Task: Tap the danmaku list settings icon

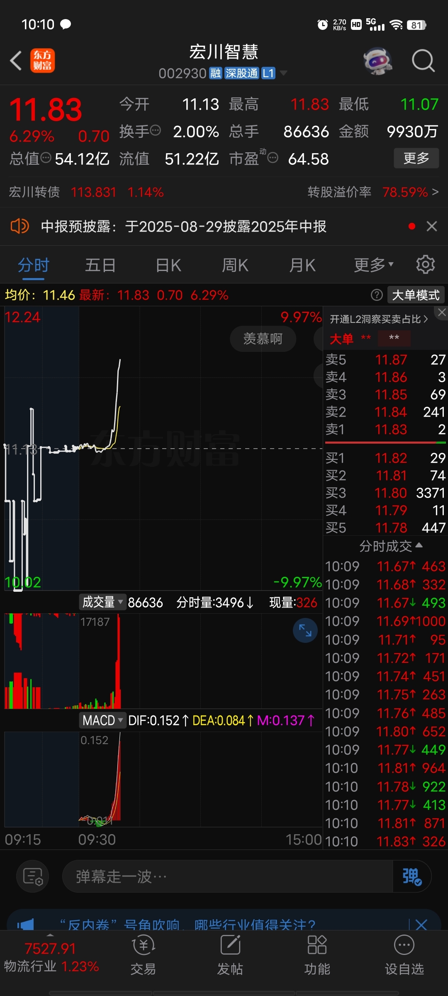Action: tap(32, 876)
